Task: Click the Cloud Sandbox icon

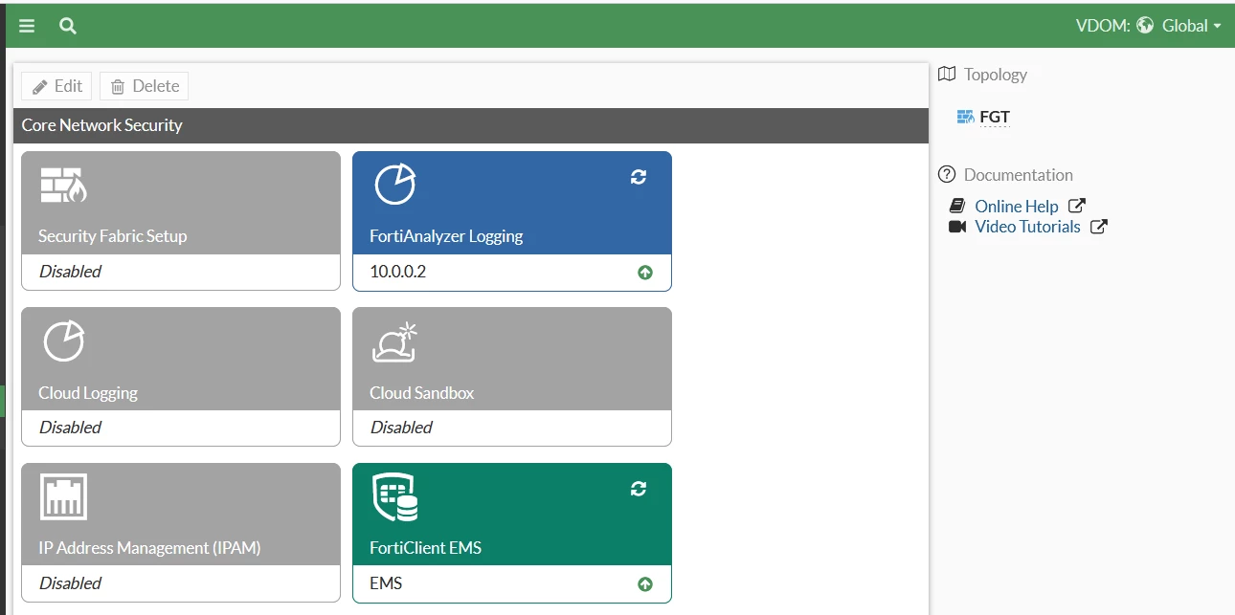Action: pos(395,342)
